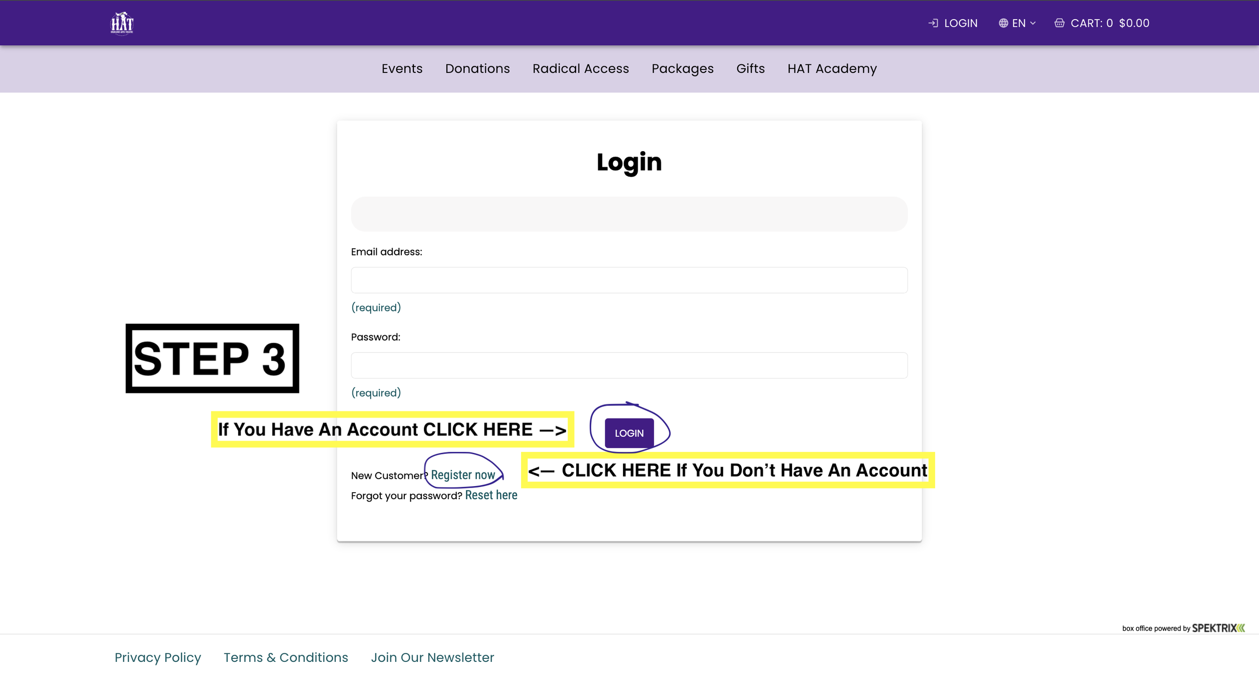Viewport: 1259px width, 681px height.
Task: Open the Events menu item
Action: pos(402,69)
